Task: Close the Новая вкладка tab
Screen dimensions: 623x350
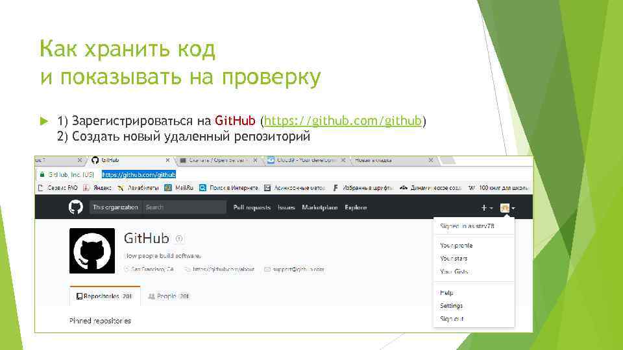Action: [x=431, y=160]
